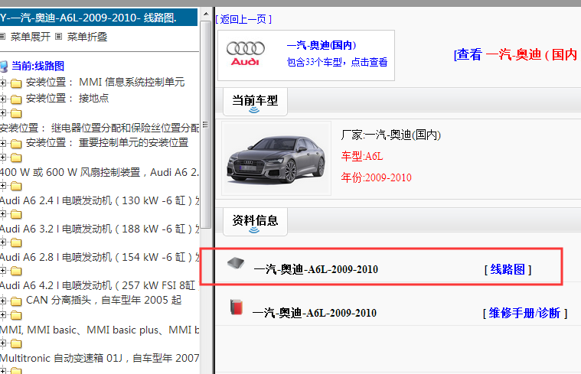Click folder icon above 400 W 风扇控制装置
The image size is (581, 374).
point(16,158)
